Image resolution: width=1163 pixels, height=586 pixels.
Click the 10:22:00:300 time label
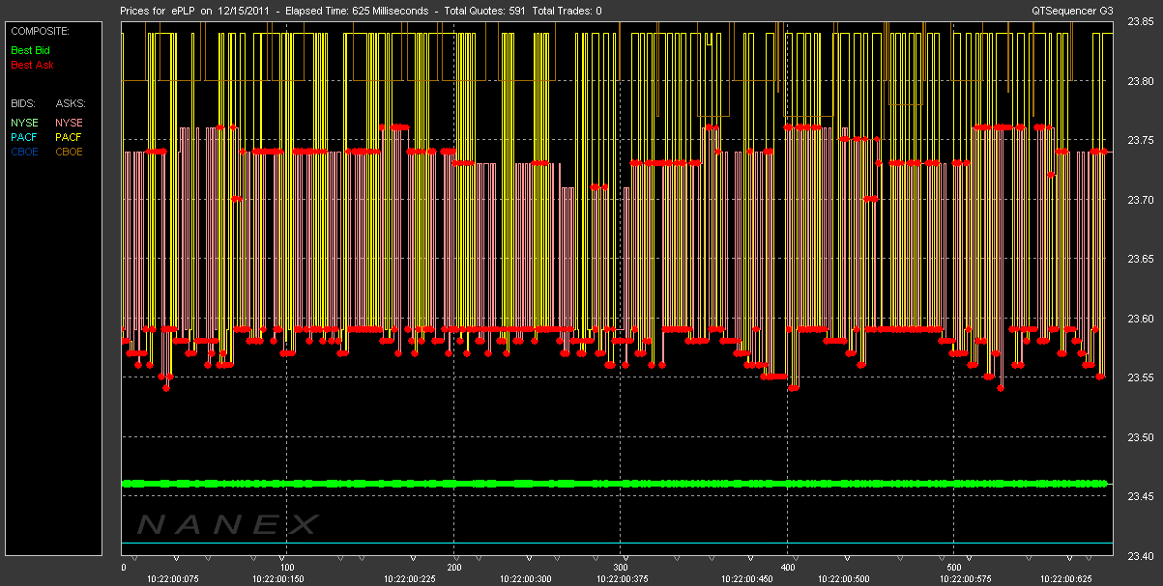click(x=527, y=578)
